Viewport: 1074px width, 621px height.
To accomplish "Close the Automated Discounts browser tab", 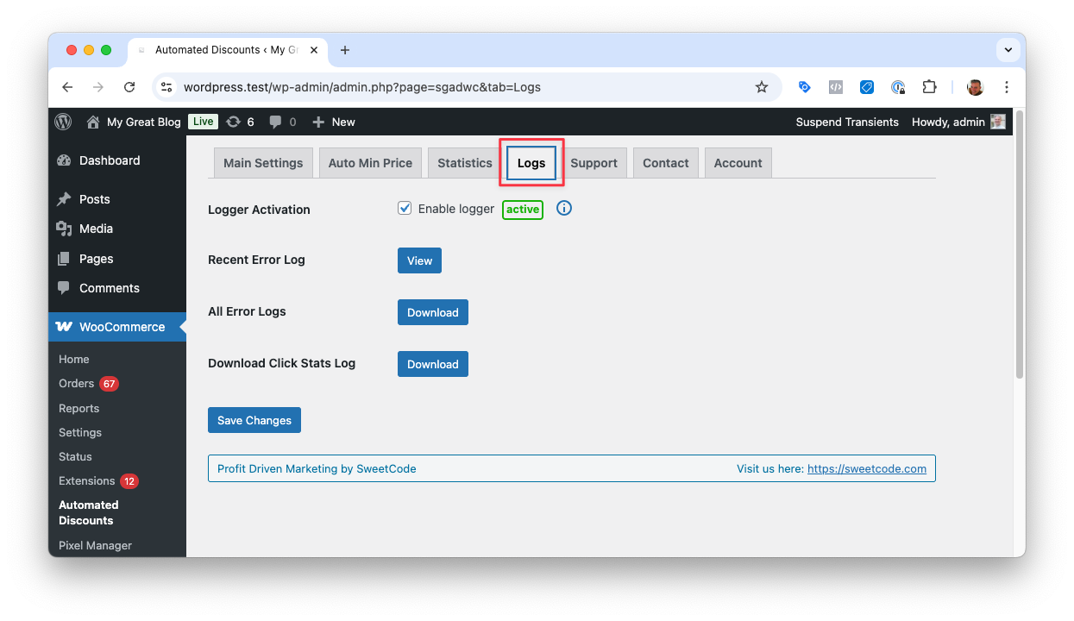I will point(314,50).
